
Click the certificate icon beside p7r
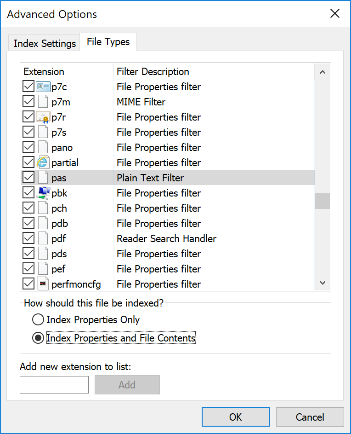click(44, 116)
